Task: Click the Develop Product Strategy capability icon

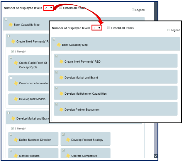Action: tap(68, 140)
